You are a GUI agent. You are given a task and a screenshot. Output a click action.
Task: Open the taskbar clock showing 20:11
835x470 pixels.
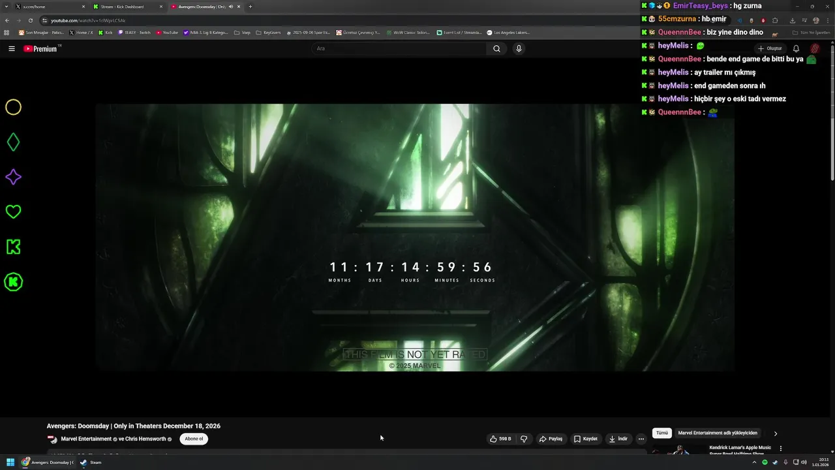820,462
